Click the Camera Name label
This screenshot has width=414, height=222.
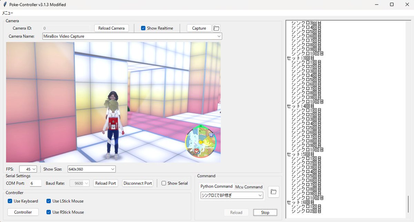pyautogui.click(x=21, y=36)
